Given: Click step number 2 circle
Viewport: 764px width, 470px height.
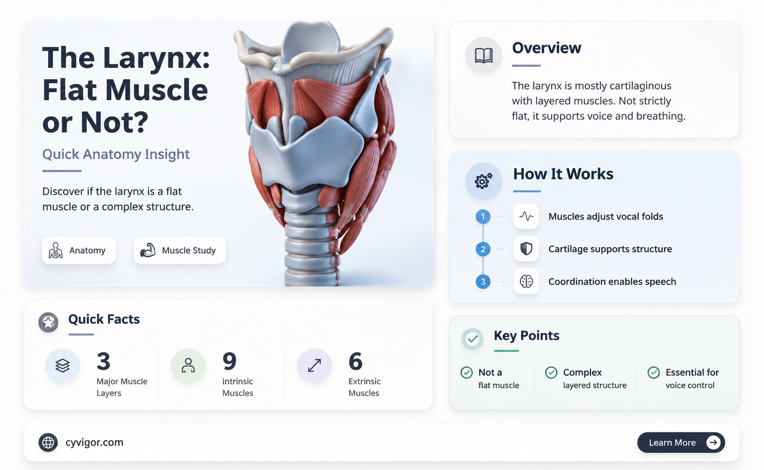Looking at the screenshot, I should [x=483, y=249].
